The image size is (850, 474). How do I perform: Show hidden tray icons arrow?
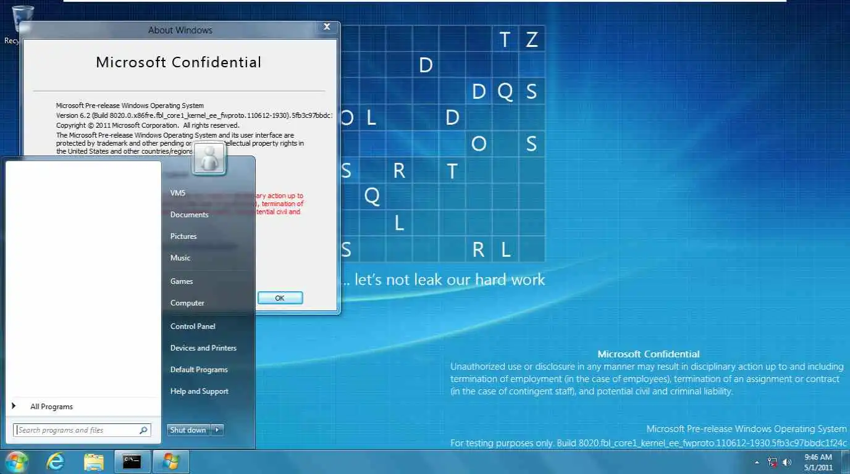757,462
